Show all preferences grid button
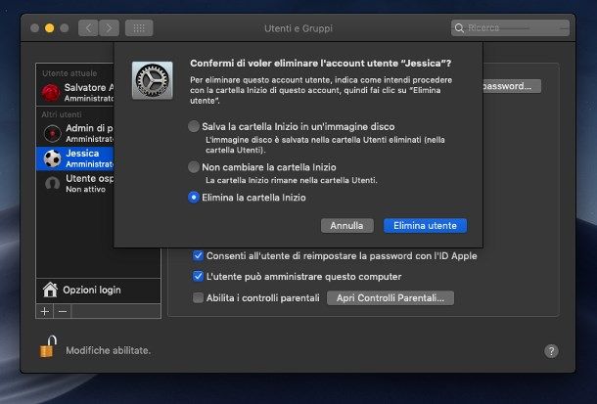Image resolution: width=597 pixels, height=404 pixels. click(139, 28)
